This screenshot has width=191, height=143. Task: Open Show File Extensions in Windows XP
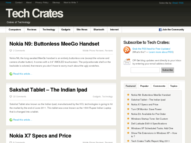[x=154, y=135]
